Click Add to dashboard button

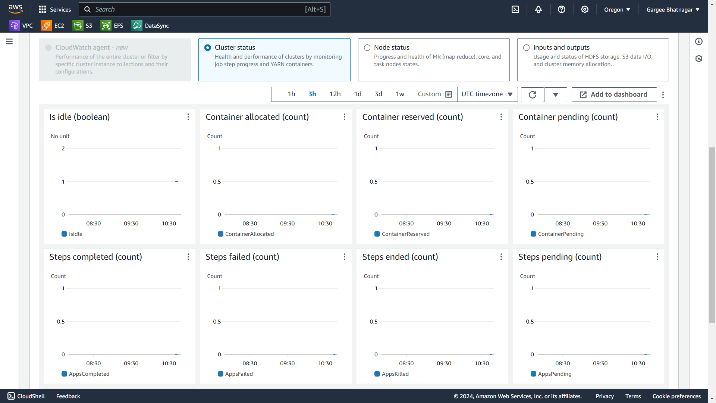(614, 95)
